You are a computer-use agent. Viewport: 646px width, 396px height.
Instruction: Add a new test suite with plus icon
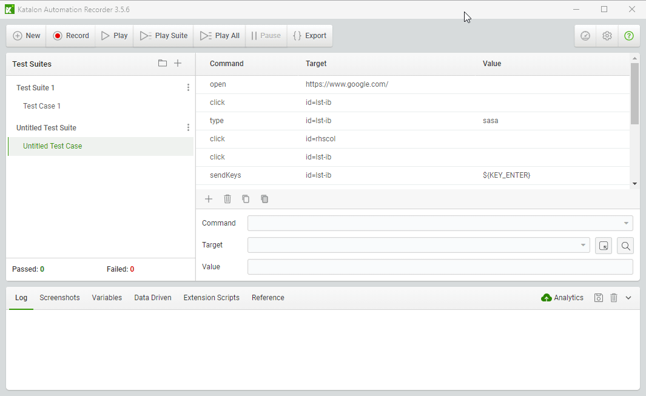point(178,63)
